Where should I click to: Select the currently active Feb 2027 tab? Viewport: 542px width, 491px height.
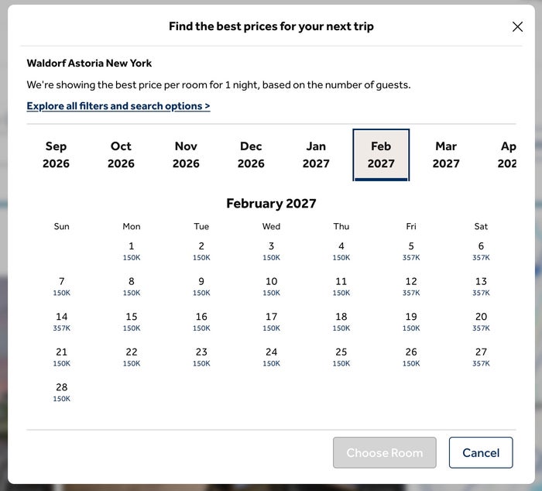(381, 155)
